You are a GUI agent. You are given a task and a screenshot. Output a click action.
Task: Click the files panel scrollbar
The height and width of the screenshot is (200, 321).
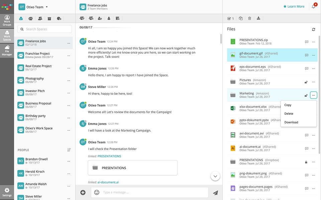[x=319, y=95]
